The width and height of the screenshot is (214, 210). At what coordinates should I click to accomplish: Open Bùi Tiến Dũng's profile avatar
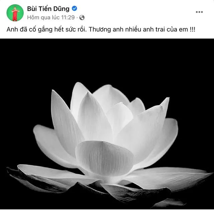pos(15,13)
